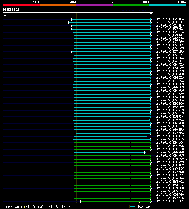Open the UniRef100_Q7XBW5 entry
This screenshot has height=209, width=189.
click(x=170, y=172)
